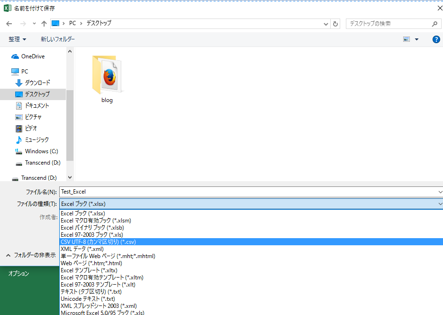Image resolution: width=443 pixels, height=315 pixels.
Task: Choose Excel マクロ有効ブック (*.xlsm) format
Action: (96, 221)
